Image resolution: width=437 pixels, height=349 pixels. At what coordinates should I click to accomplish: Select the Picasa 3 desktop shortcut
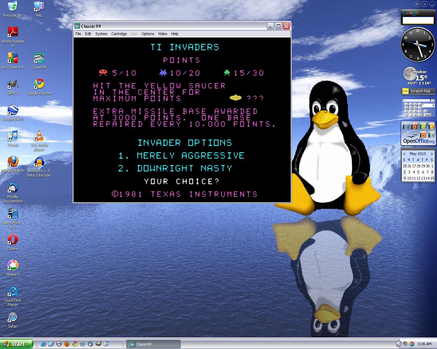[x=13, y=268]
